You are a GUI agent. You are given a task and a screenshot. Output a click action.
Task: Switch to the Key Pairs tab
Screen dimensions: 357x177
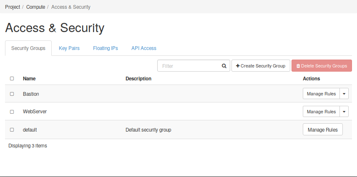[x=69, y=48]
